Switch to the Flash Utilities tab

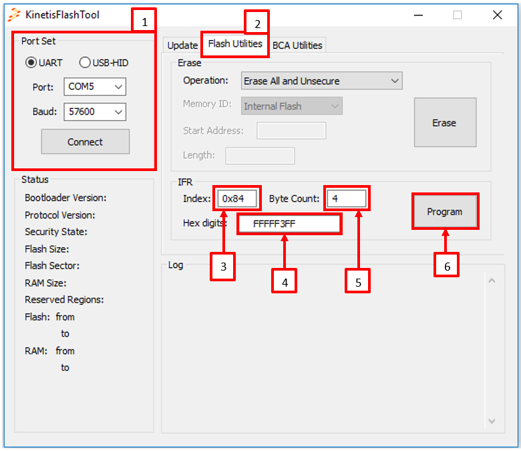coord(235,44)
